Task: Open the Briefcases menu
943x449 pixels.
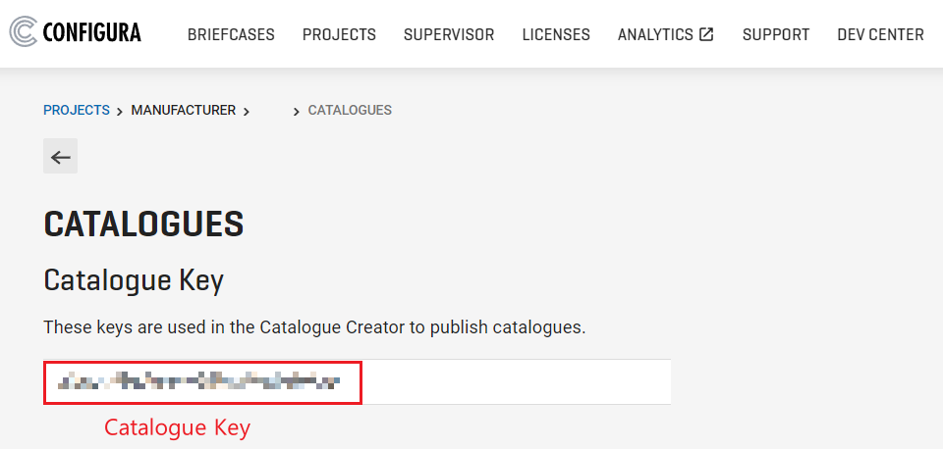Action: pos(231,35)
